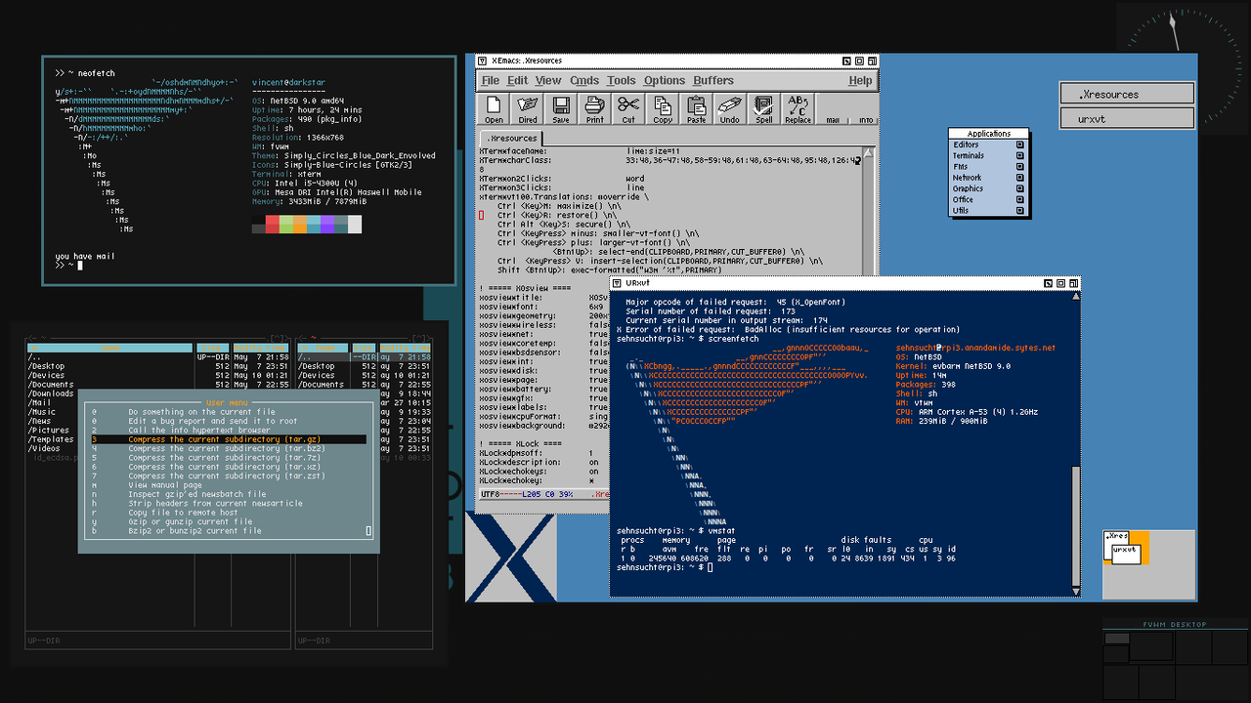Screen dimensions: 1251x703
Task: Click the green color swatch in neofetch palette
Action: tap(286, 225)
